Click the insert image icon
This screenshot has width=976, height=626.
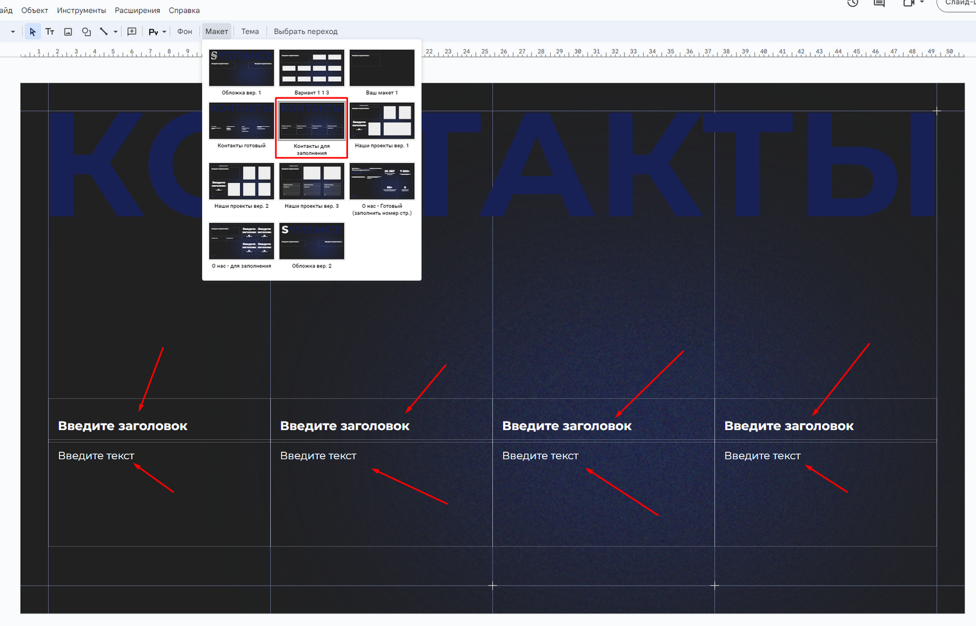[x=68, y=31]
